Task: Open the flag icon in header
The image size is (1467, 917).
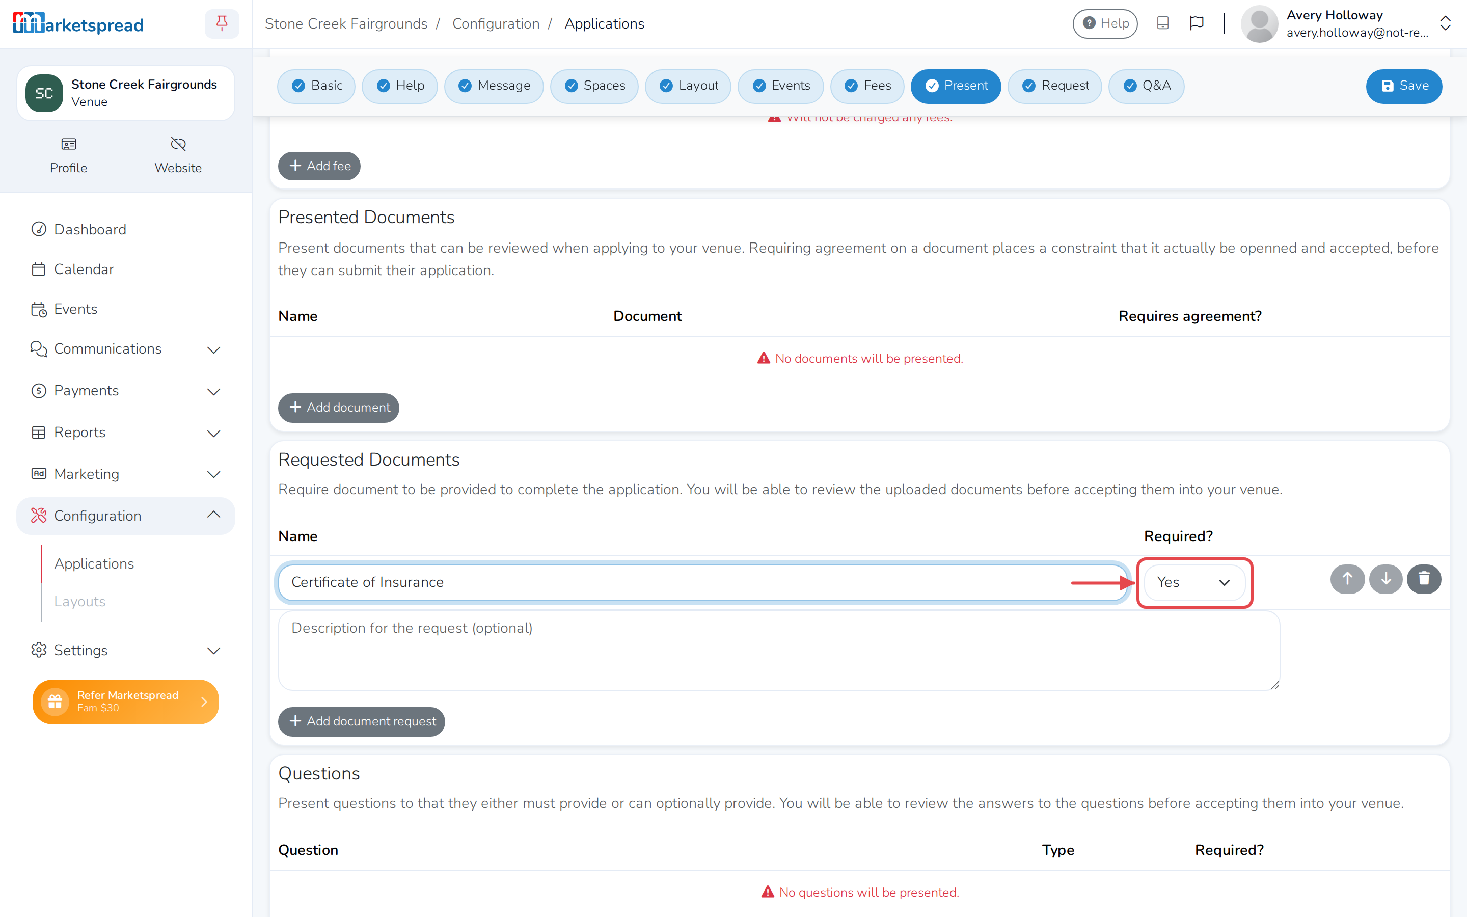Action: coord(1196,23)
